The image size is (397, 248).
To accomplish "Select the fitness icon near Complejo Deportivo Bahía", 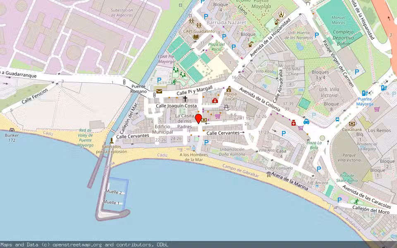I will pos(281,14).
